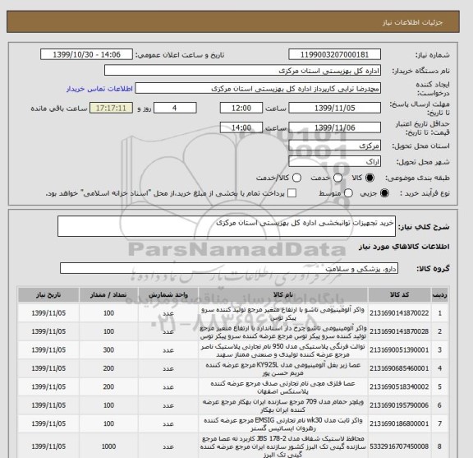
Task: Click product code 2131690141870022
Action: [x=399, y=313]
